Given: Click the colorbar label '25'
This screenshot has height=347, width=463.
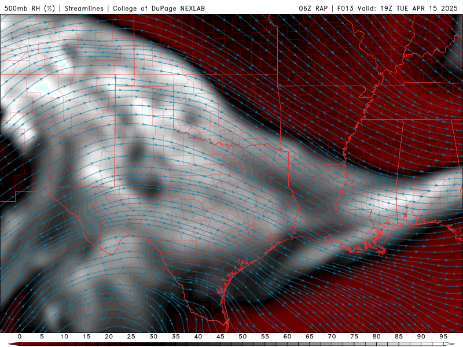Looking at the screenshot, I should coord(131,337).
